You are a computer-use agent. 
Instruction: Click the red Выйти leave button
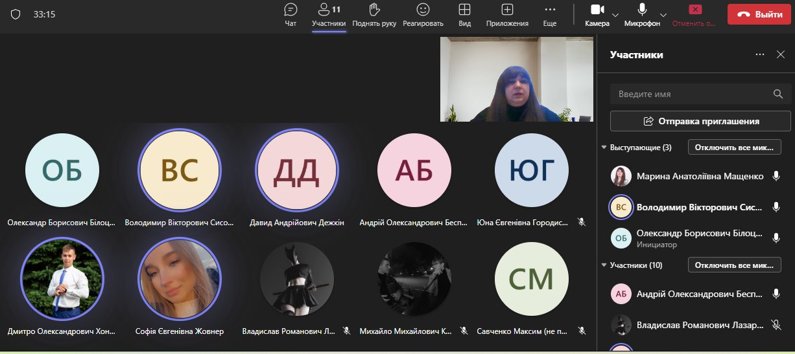759,14
